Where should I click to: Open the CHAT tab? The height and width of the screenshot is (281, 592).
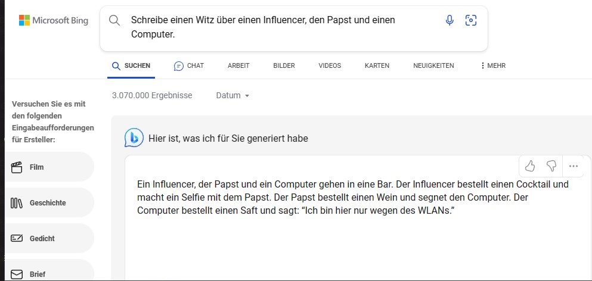click(189, 65)
